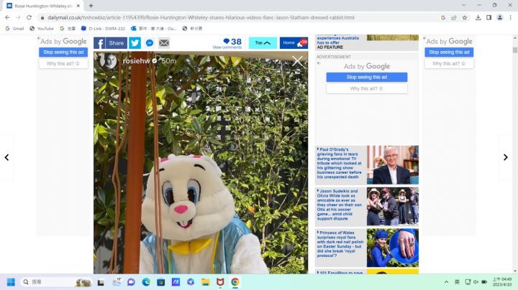
Task: View the 38 comments
Action: [227, 43]
